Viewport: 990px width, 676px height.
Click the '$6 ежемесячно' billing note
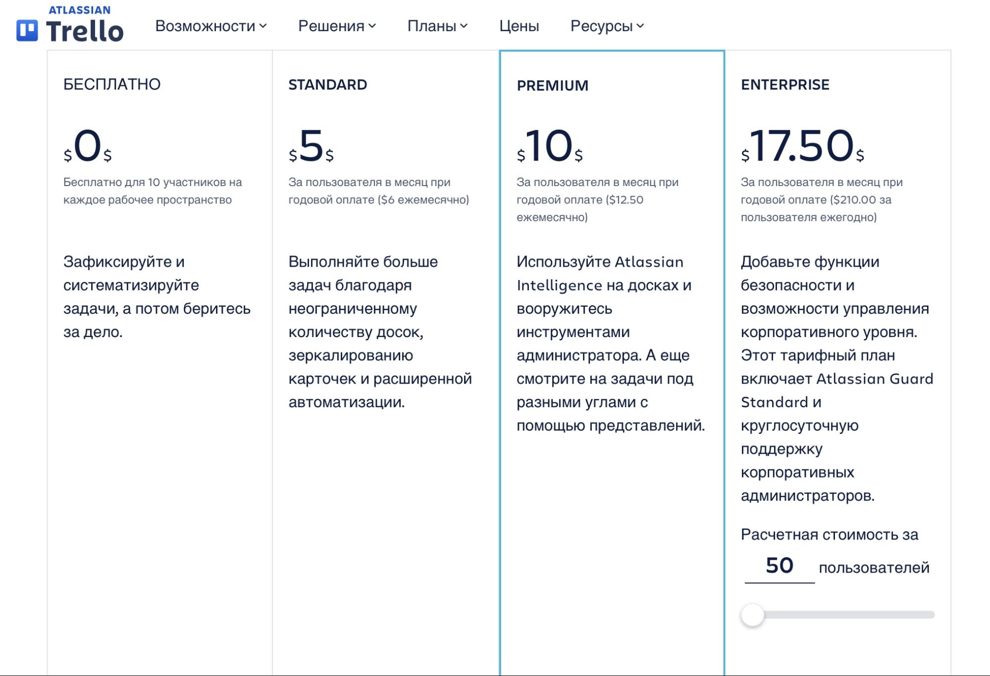[x=423, y=200]
